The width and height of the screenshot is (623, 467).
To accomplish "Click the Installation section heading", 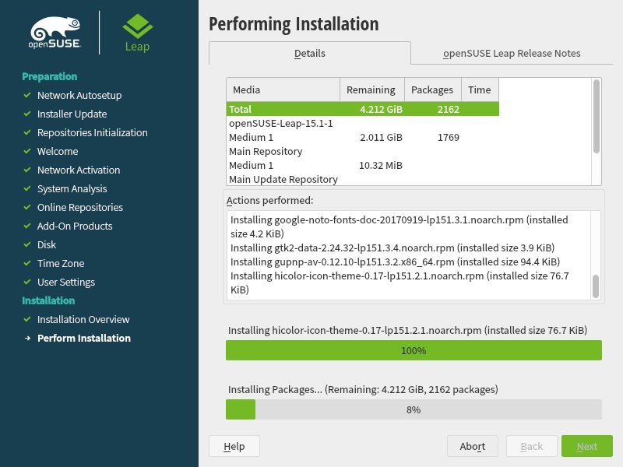I will [48, 300].
